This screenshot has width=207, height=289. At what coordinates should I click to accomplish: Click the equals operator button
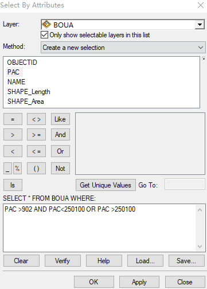point(13,119)
